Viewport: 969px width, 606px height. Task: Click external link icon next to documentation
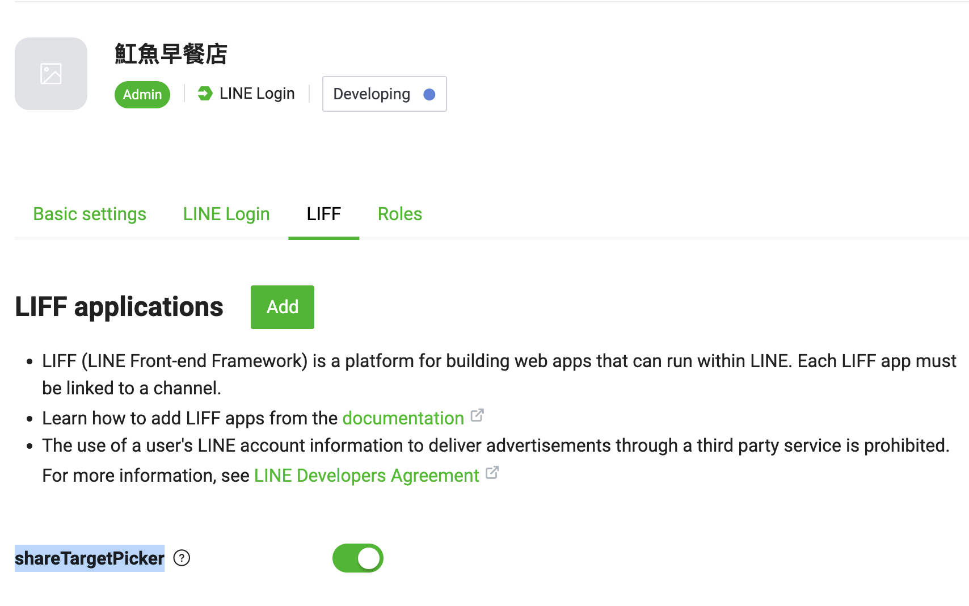coord(477,415)
